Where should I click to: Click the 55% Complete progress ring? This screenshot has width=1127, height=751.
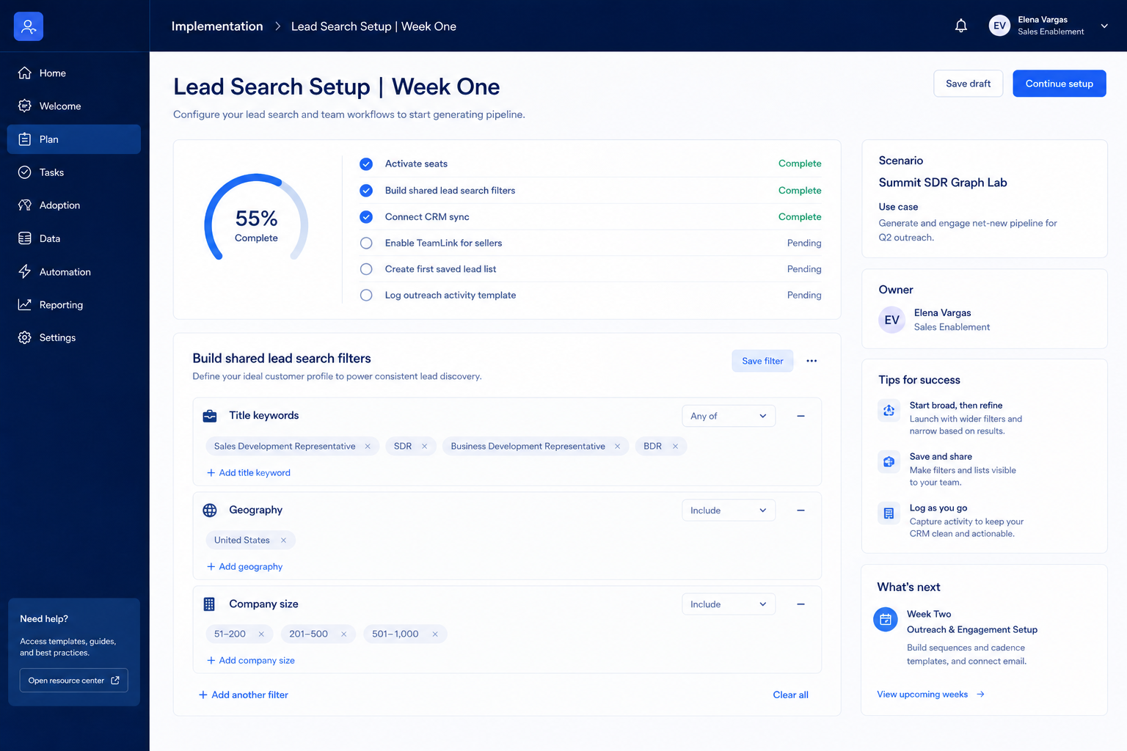pyautogui.click(x=256, y=219)
